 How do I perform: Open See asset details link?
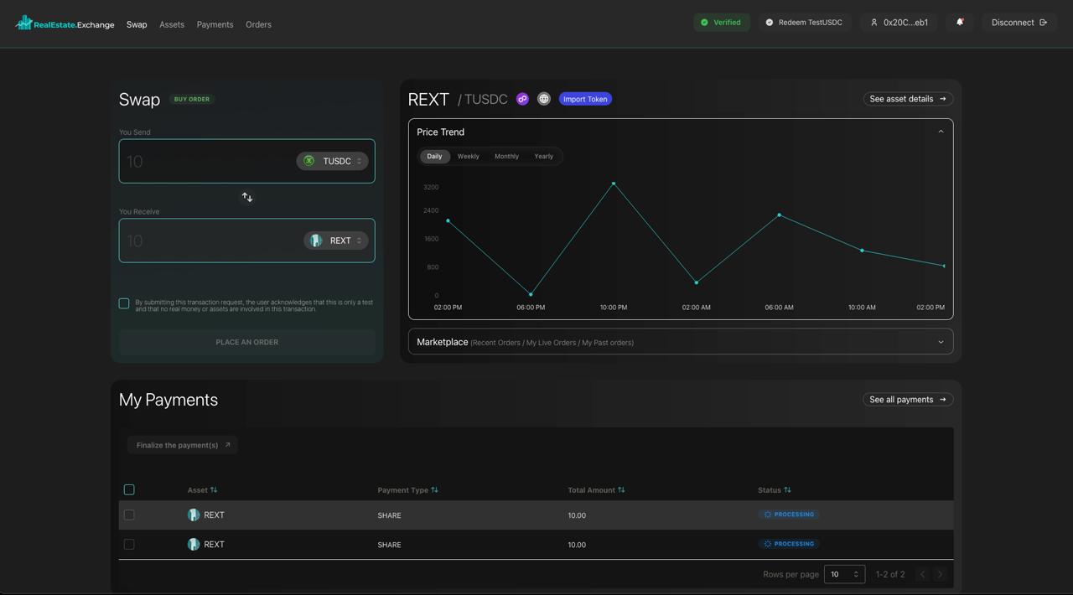908,99
